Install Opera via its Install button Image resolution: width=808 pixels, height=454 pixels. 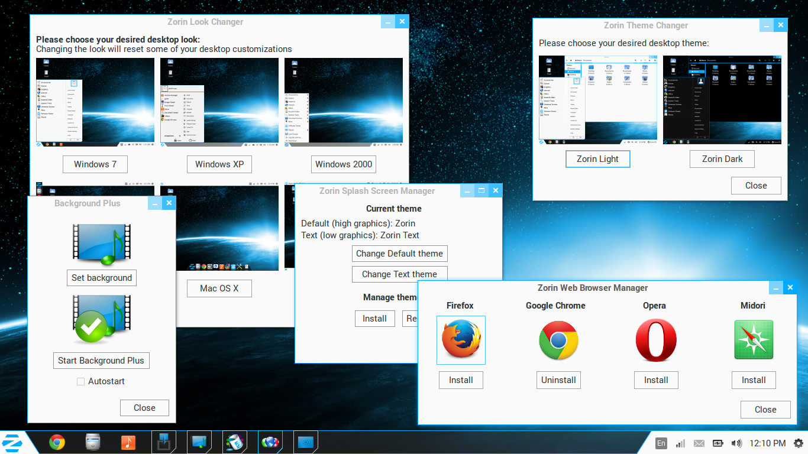click(x=656, y=380)
